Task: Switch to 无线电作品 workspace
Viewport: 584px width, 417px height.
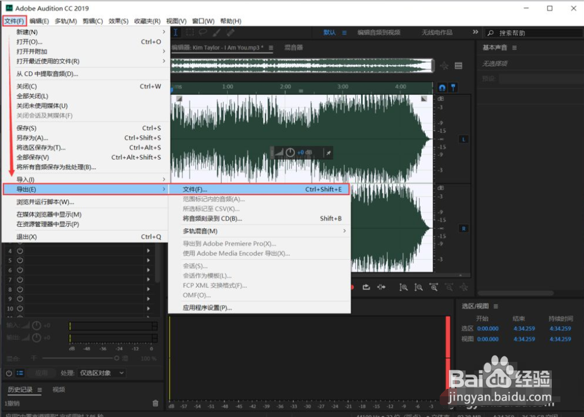Action: tap(437, 33)
